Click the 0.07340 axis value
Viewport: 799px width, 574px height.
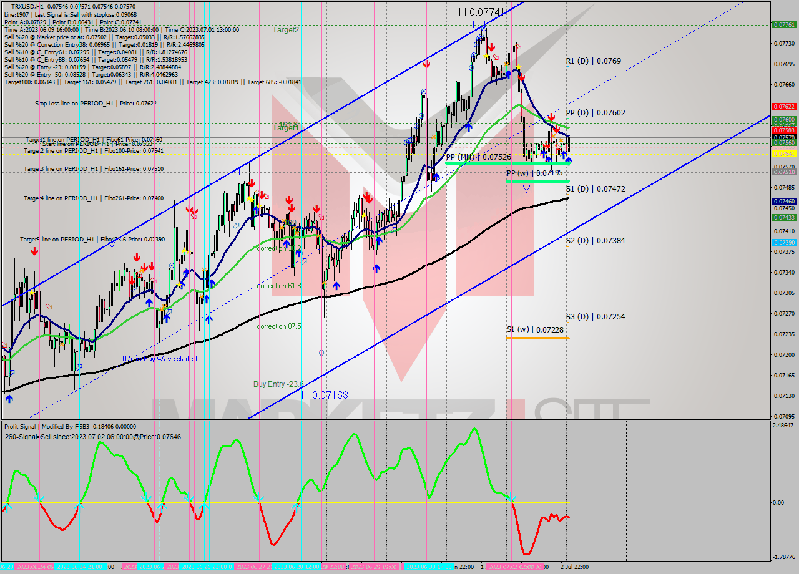pos(784,273)
